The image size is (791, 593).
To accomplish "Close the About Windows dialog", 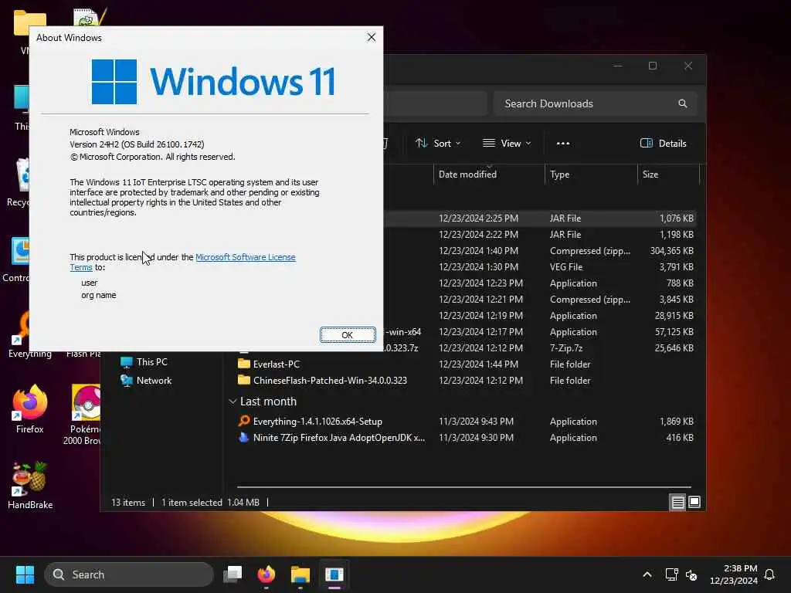I will point(372,37).
